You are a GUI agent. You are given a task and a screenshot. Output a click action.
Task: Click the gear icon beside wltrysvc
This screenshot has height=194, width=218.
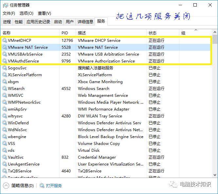[x=5, y=116]
